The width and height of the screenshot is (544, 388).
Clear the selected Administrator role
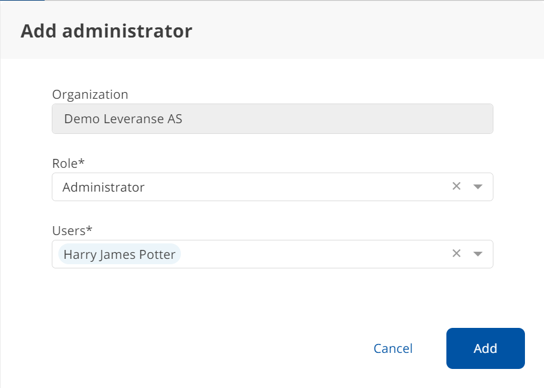[457, 186]
